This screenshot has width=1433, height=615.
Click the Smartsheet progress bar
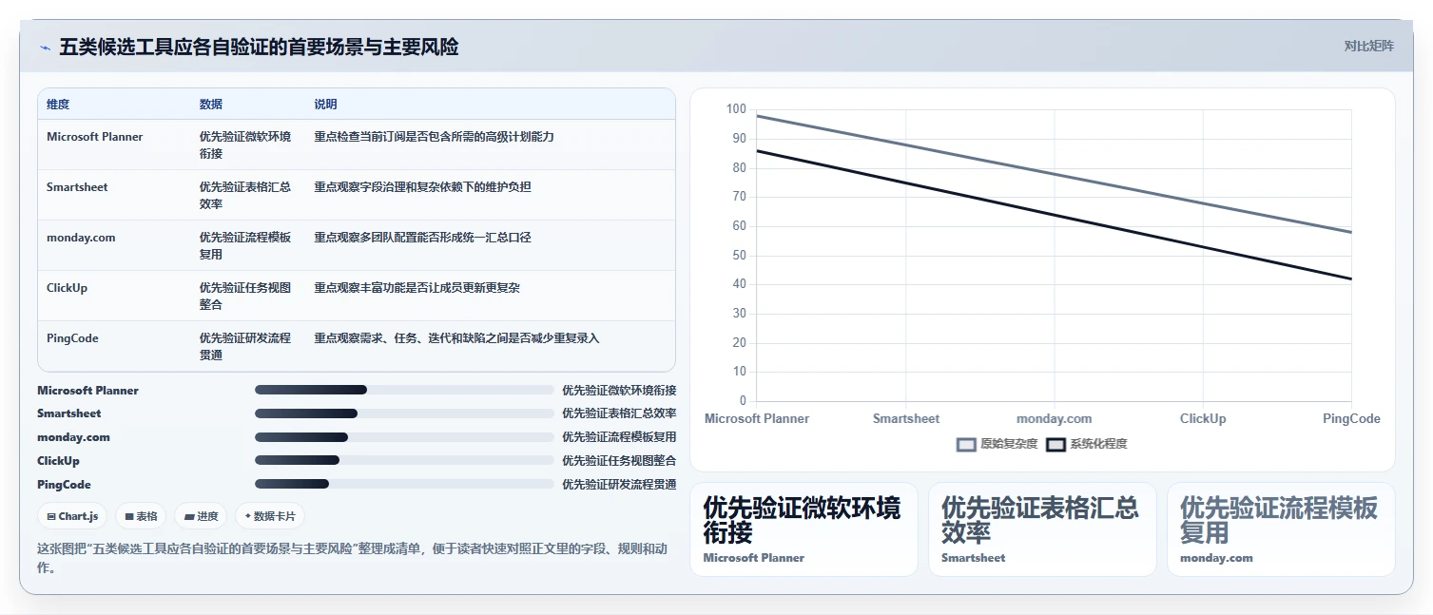[404, 413]
